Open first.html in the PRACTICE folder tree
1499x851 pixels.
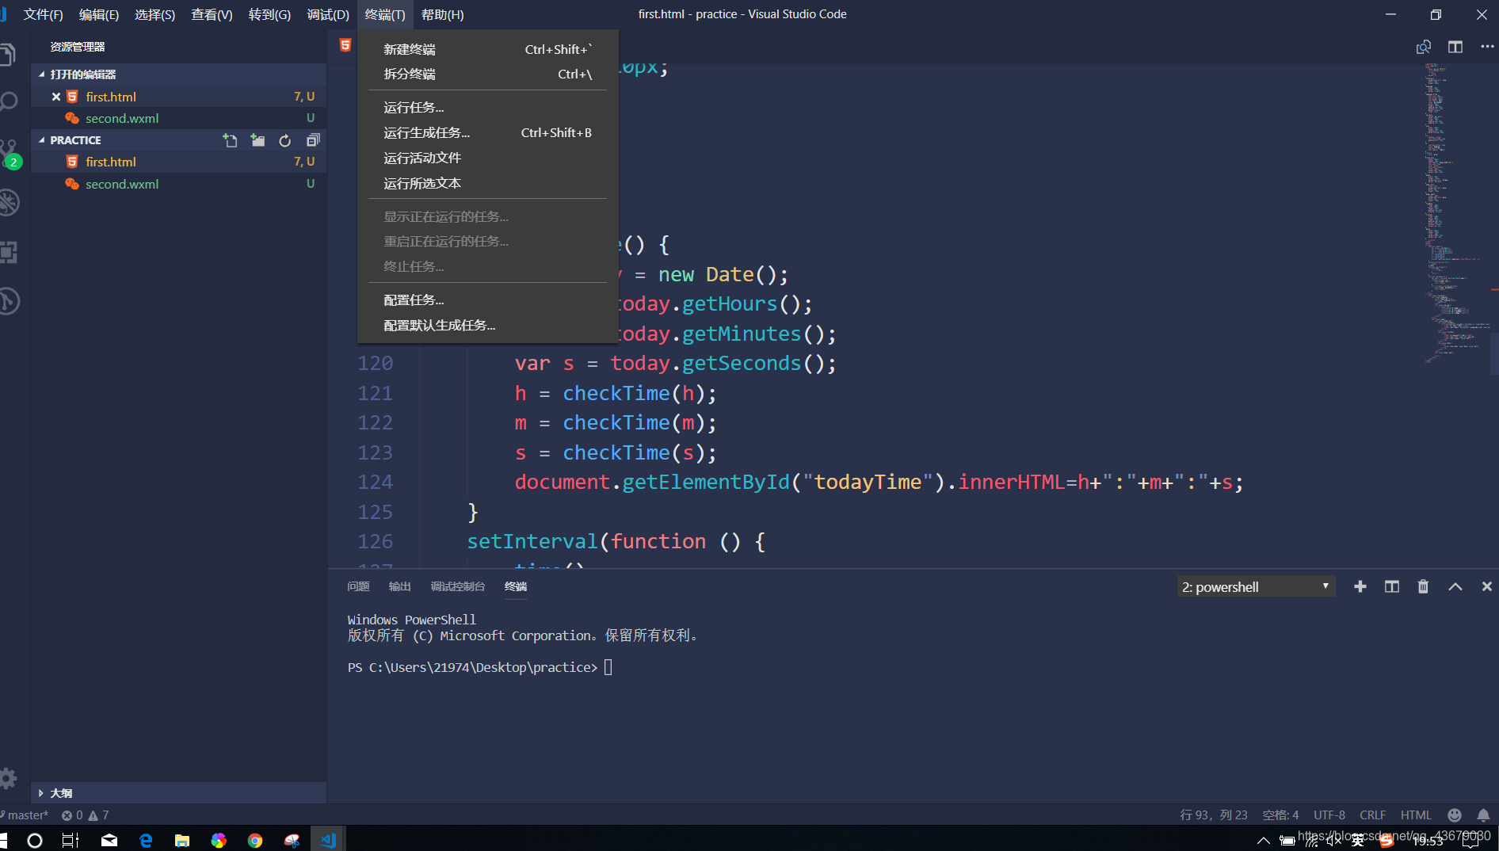178,162
